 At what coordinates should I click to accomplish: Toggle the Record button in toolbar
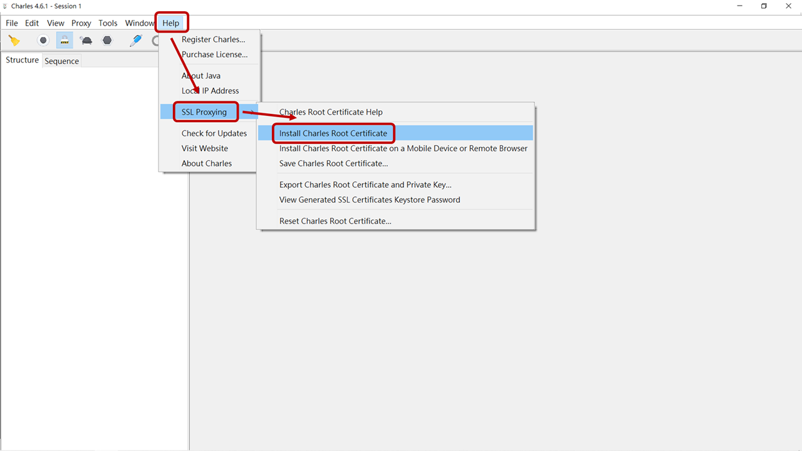43,41
